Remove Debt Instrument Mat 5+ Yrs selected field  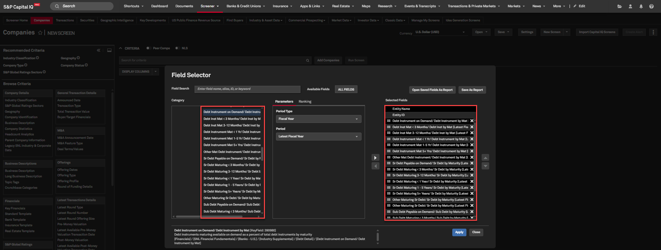click(472, 151)
